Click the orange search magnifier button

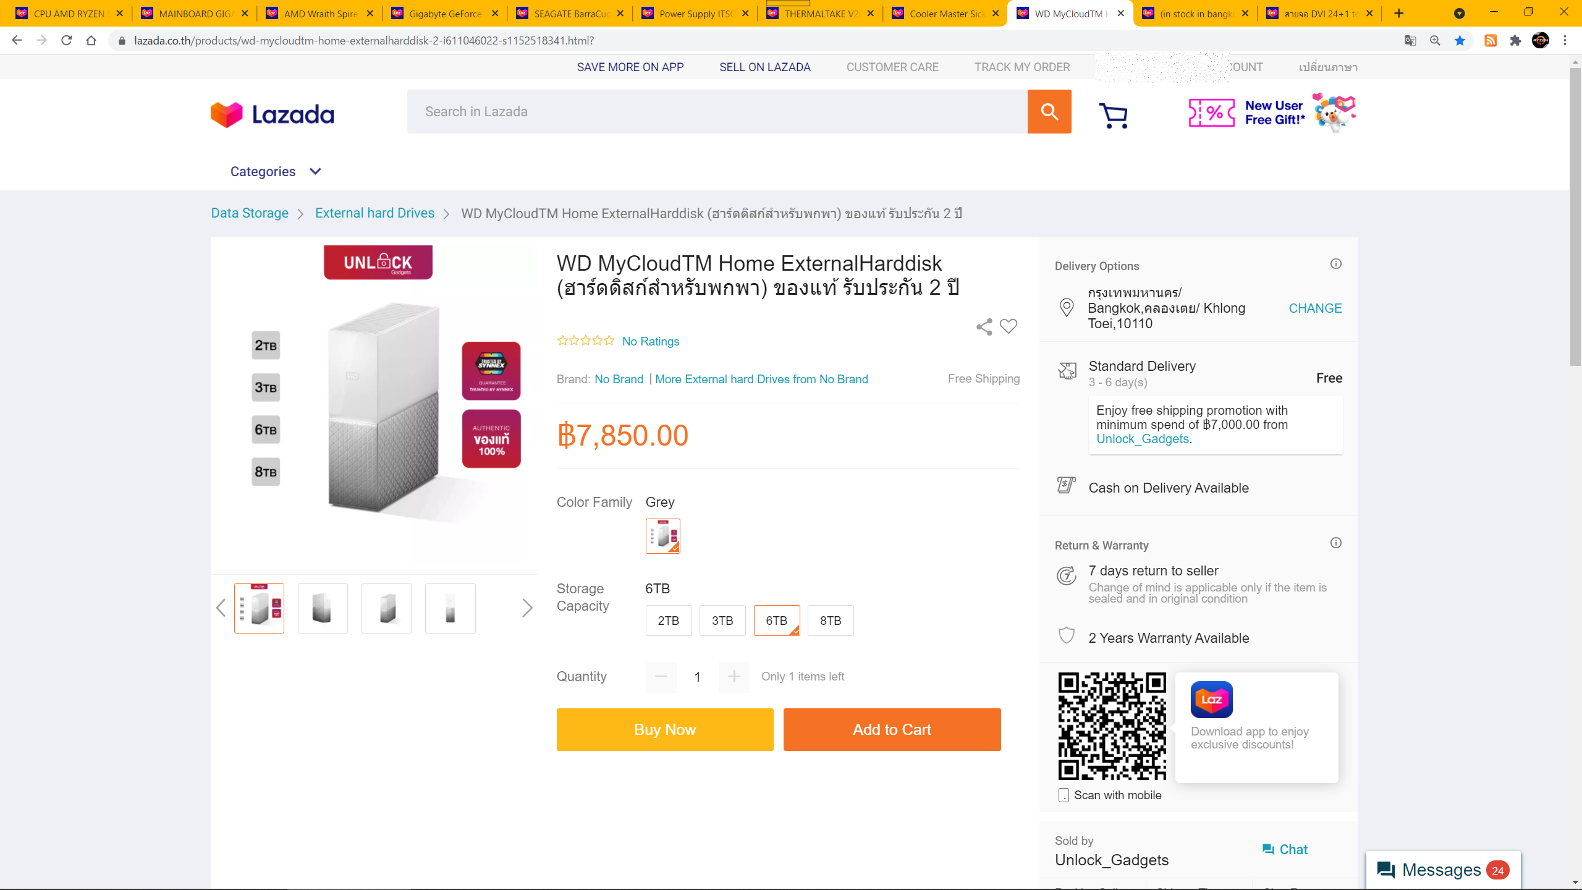pyautogui.click(x=1049, y=111)
